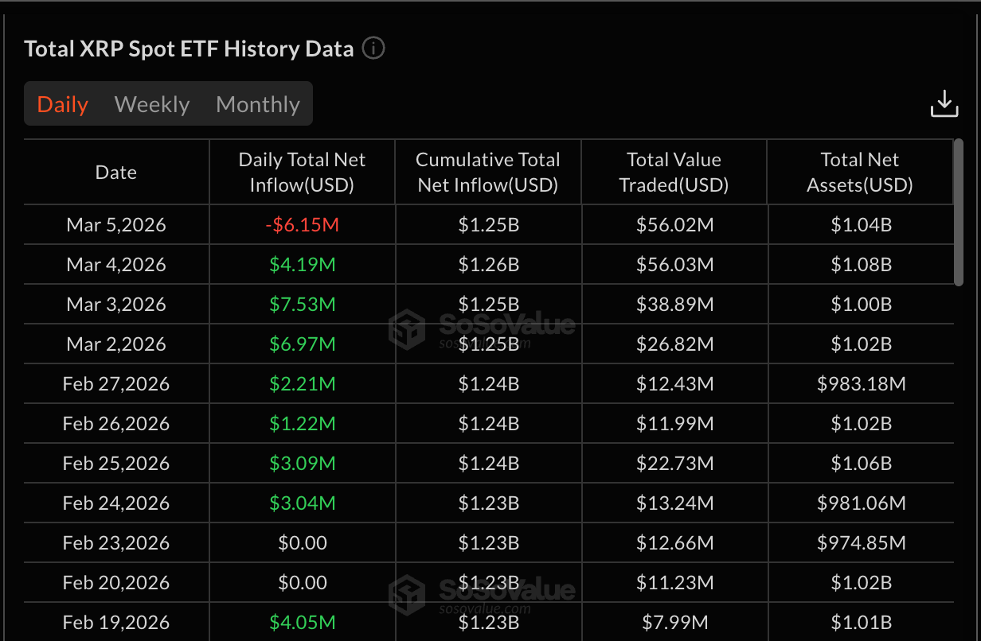Switch to the Weekly tab
Screen dimensions: 981x641
[x=152, y=104]
